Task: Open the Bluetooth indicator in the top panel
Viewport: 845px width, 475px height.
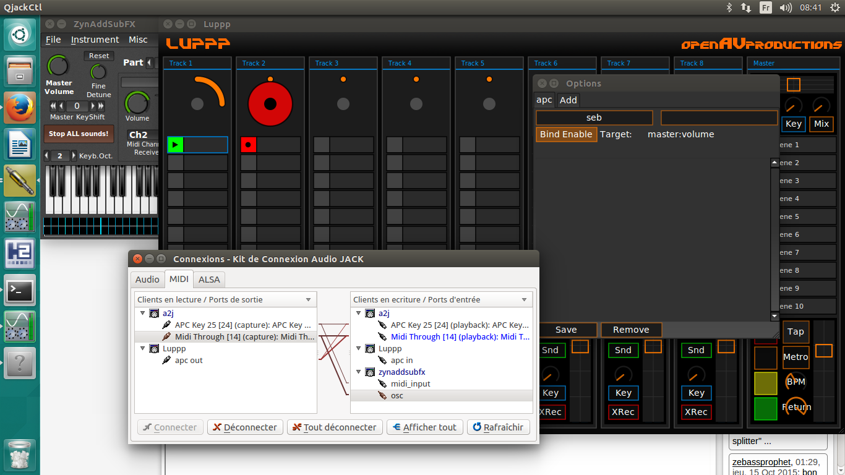Action: click(x=729, y=7)
